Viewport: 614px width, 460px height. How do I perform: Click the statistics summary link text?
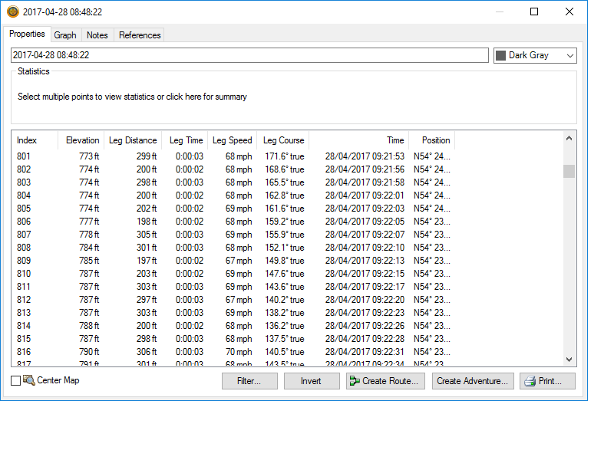132,97
